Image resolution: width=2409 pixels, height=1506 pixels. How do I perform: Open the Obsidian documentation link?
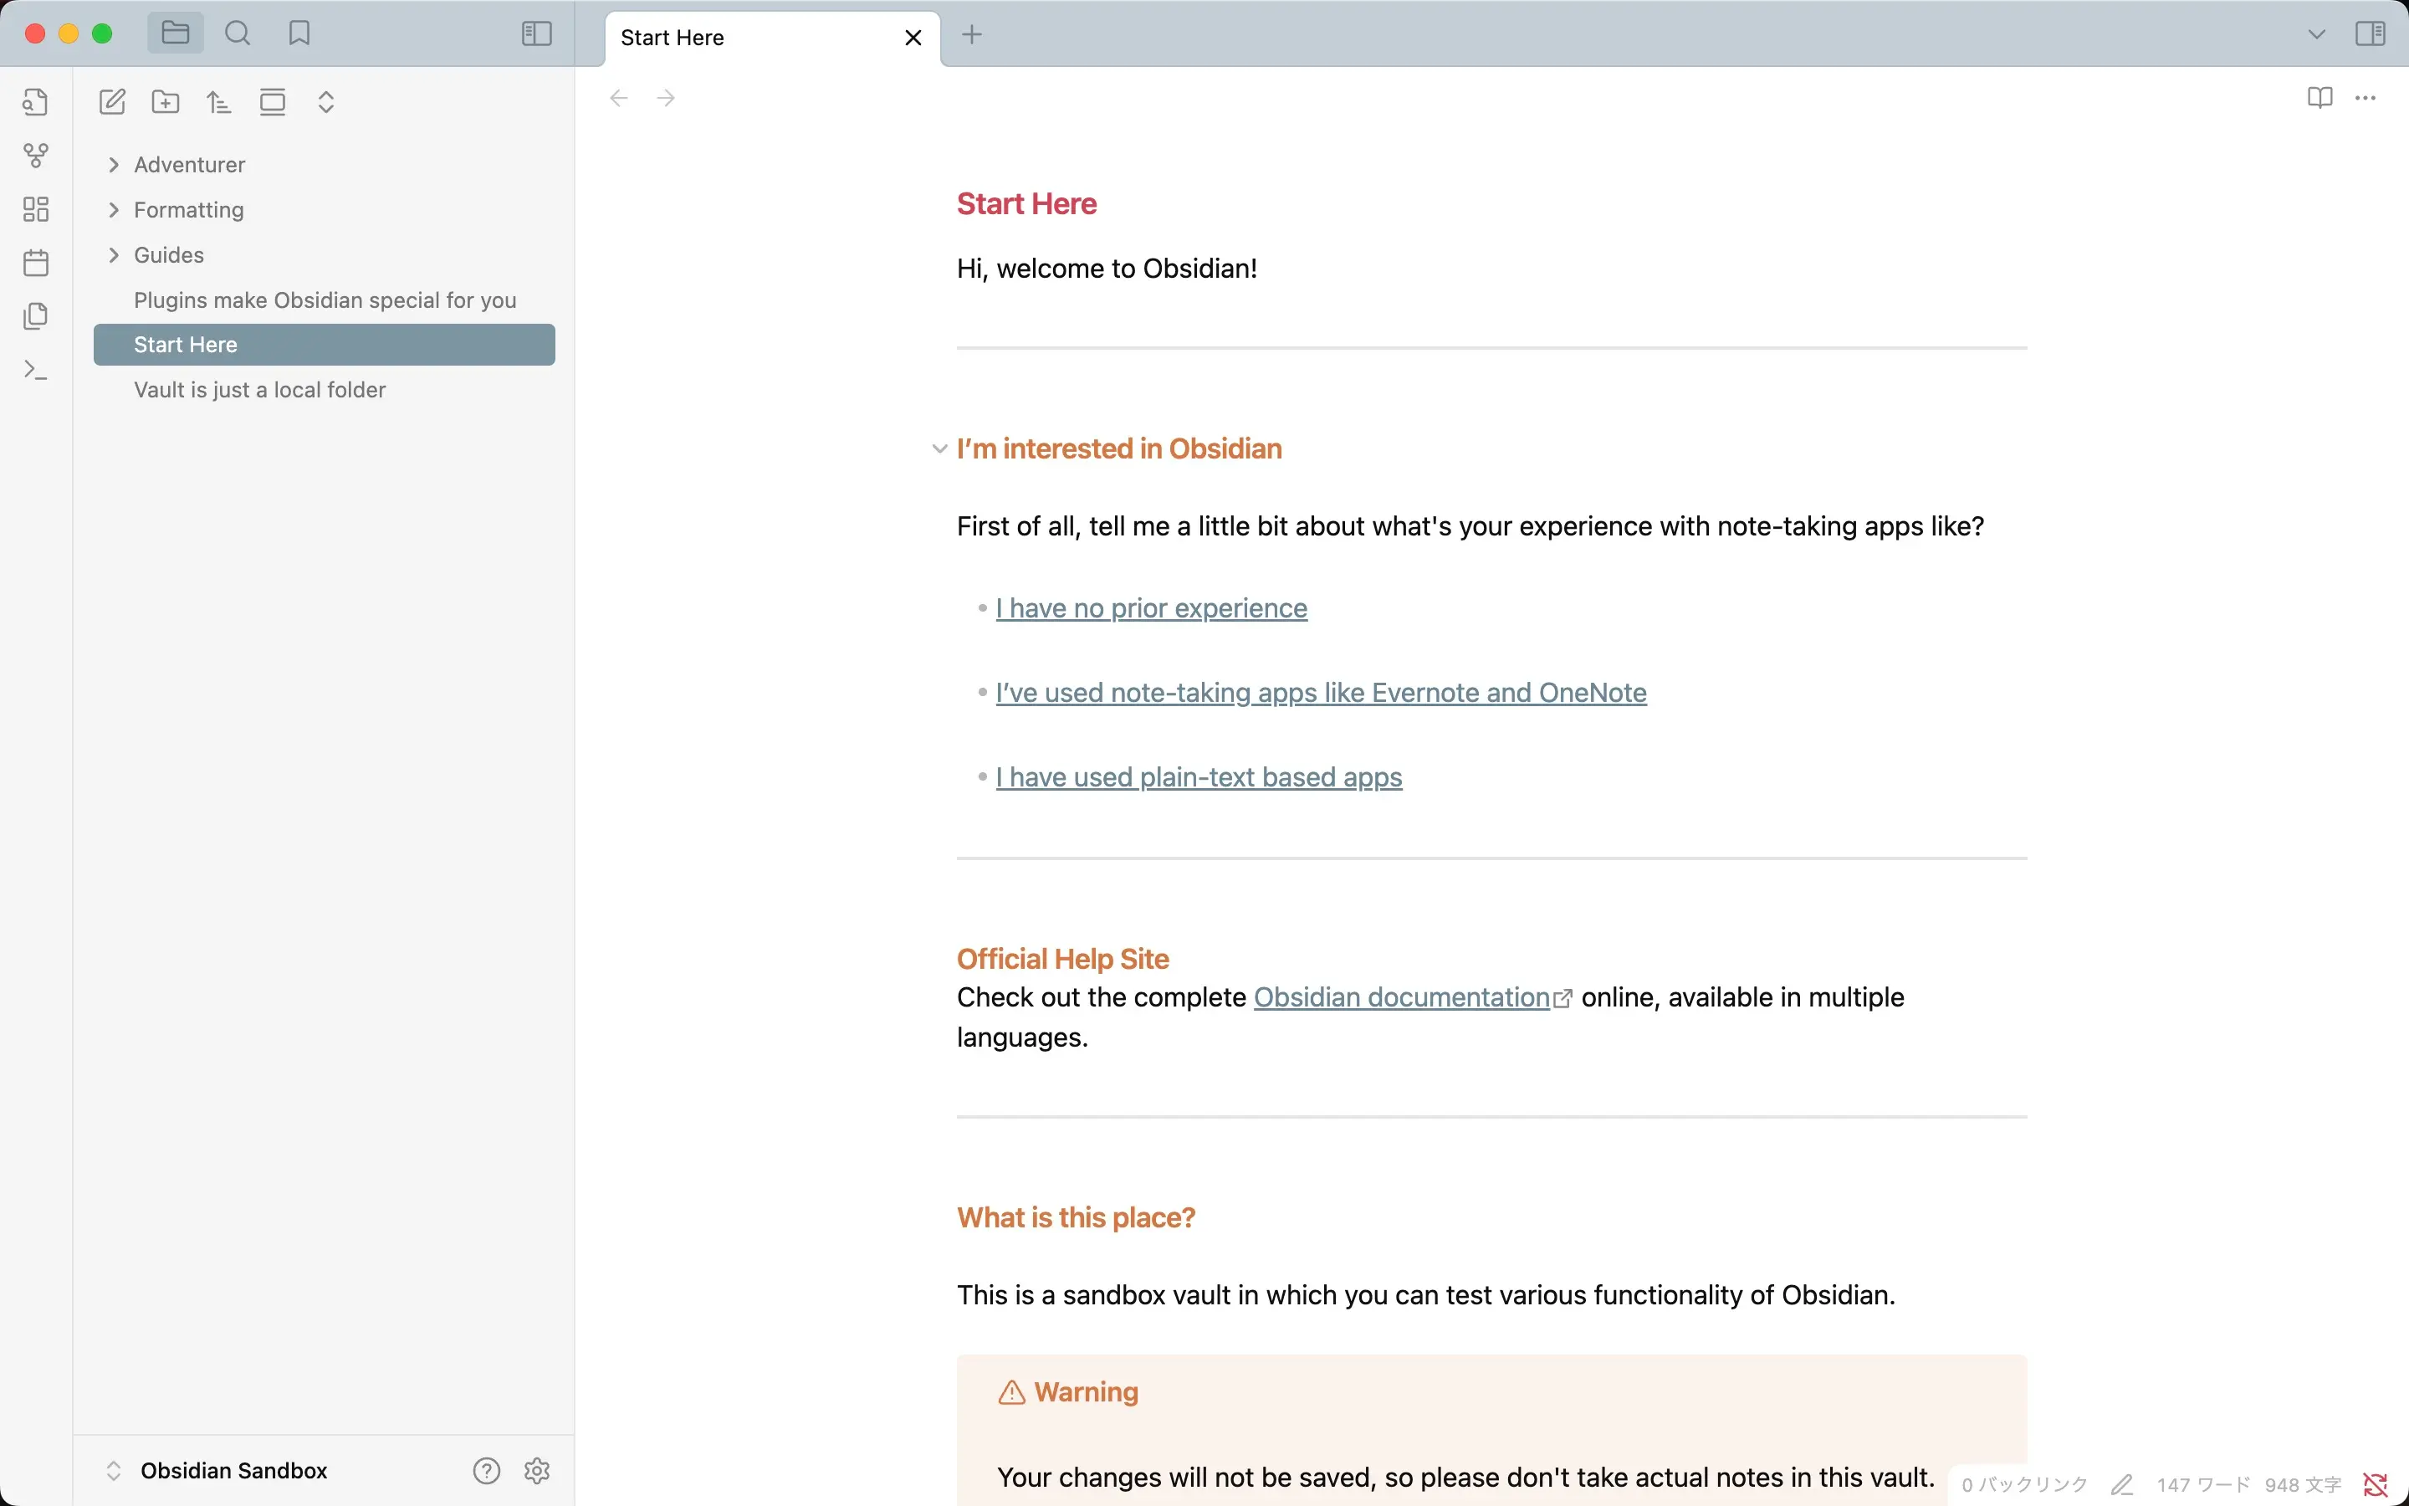pos(1400,998)
